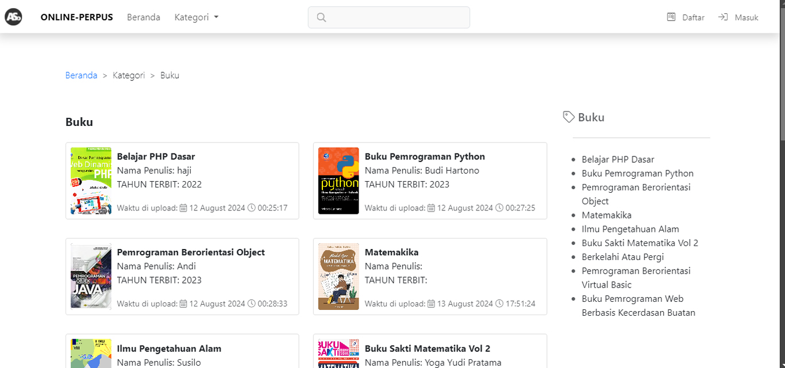Click the Masuk link
Viewport: 785px width, 368px height.
click(x=746, y=17)
